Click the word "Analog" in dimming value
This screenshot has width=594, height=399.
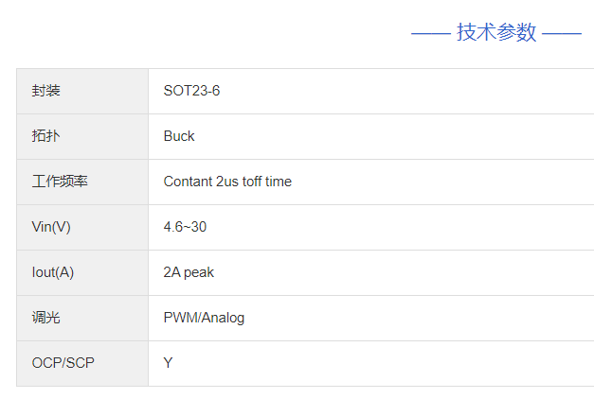tap(223, 318)
